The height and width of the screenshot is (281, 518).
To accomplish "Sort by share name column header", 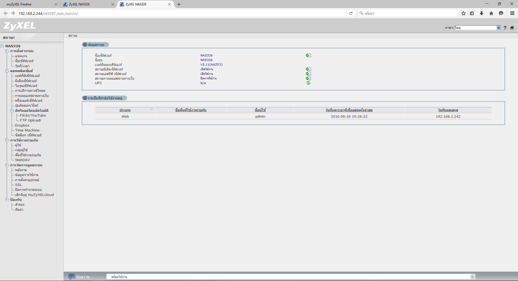I will click(x=190, y=110).
